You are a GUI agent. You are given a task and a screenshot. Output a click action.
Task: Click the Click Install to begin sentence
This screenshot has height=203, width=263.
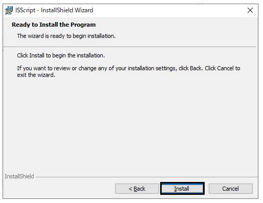61,55
